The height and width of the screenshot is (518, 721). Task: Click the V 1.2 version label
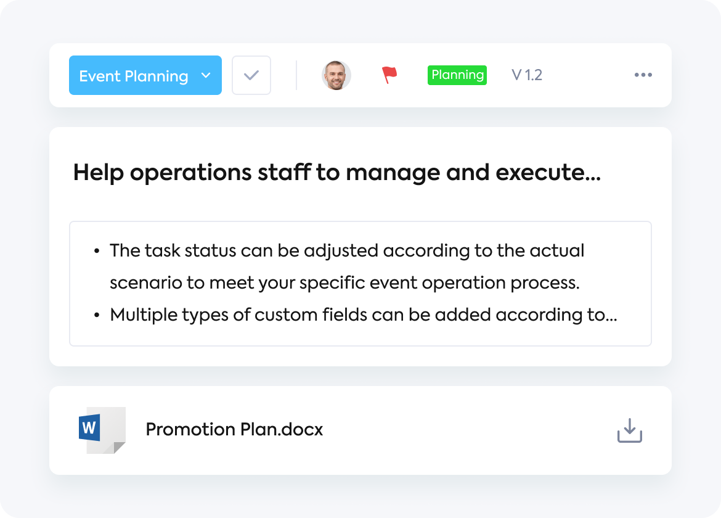point(527,75)
